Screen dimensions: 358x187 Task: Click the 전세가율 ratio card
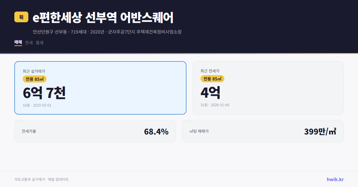pyautogui.click(x=95, y=131)
